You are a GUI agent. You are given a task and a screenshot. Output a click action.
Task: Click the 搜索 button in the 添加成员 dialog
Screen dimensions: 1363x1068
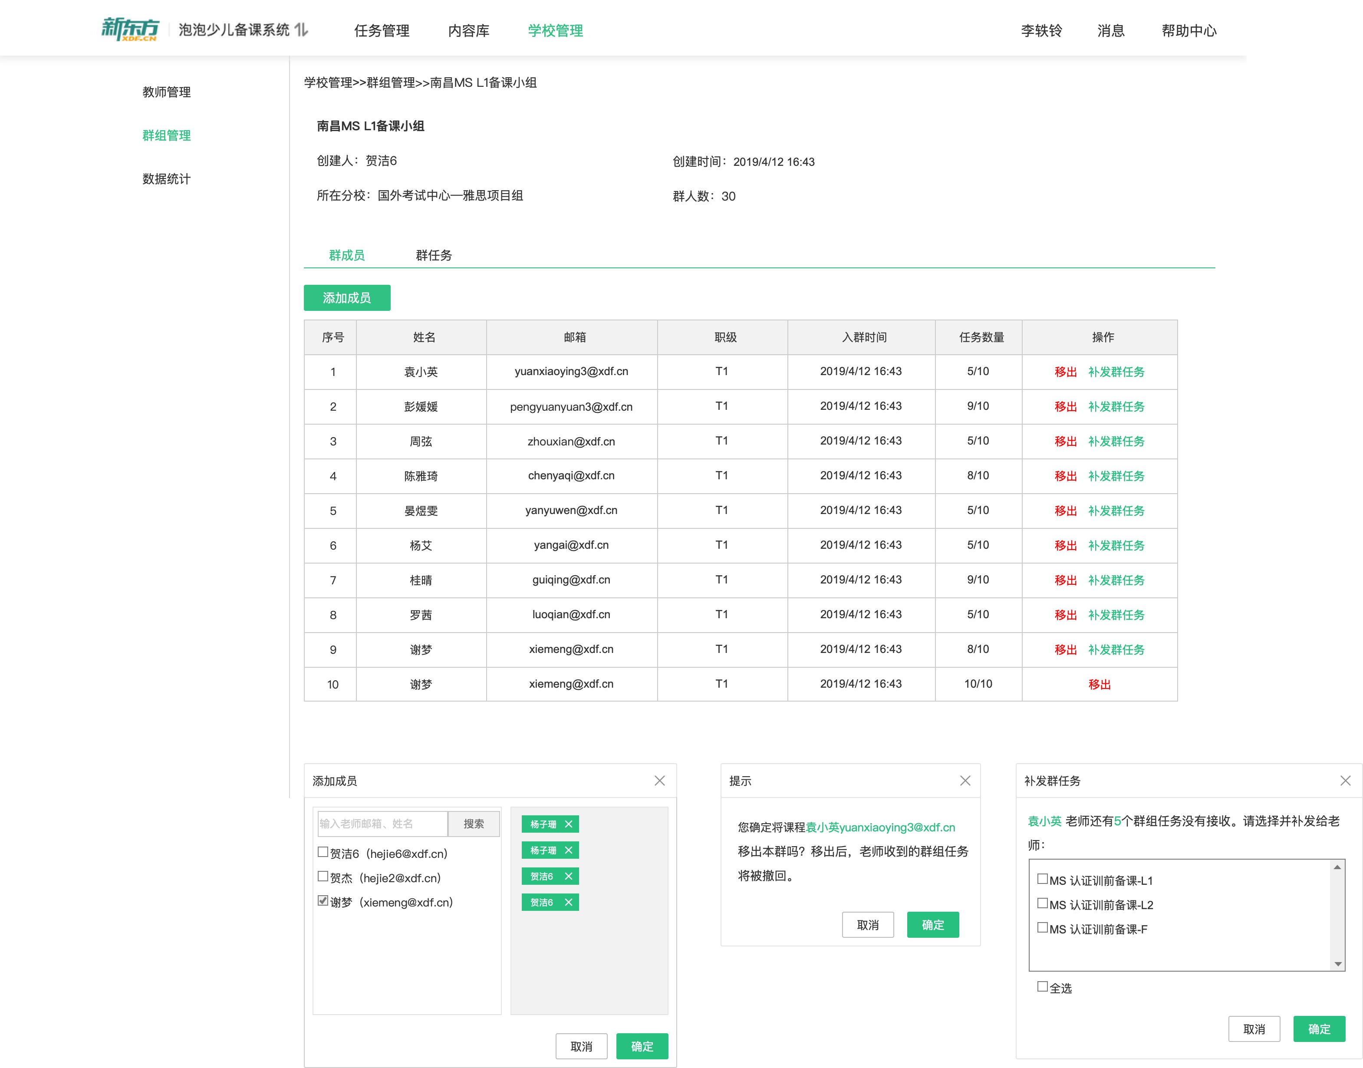coord(473,824)
